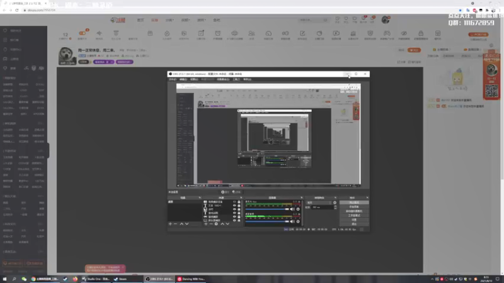Open Mic/Aux audio settings gear
This screenshot has width=504, height=283.
(298, 209)
